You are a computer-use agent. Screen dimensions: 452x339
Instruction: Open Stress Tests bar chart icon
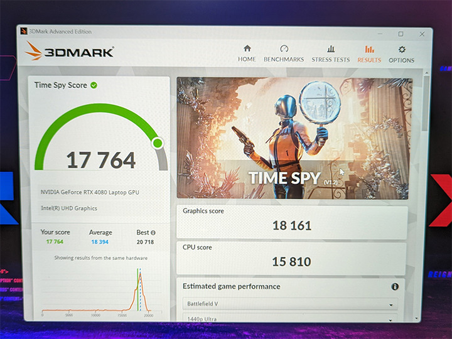(331, 49)
